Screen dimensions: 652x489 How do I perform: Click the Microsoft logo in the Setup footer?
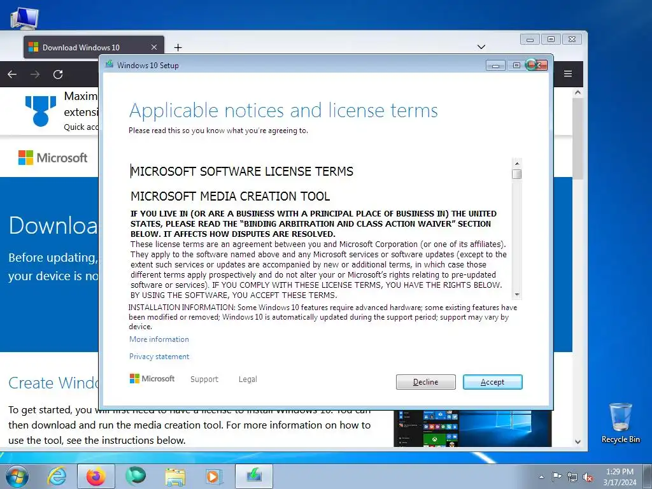coord(152,378)
